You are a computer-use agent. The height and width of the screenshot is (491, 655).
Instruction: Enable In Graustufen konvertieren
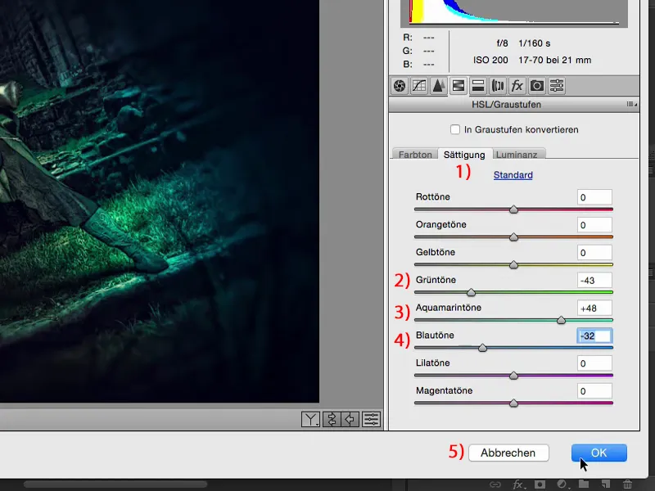tap(455, 129)
